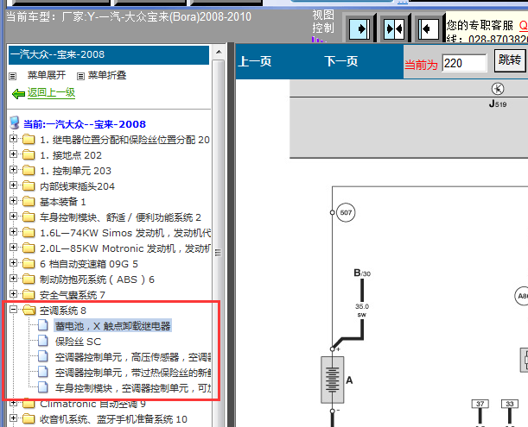Expand 收音机系统、蓝牙手机准备系统 10 node

click(x=13, y=418)
